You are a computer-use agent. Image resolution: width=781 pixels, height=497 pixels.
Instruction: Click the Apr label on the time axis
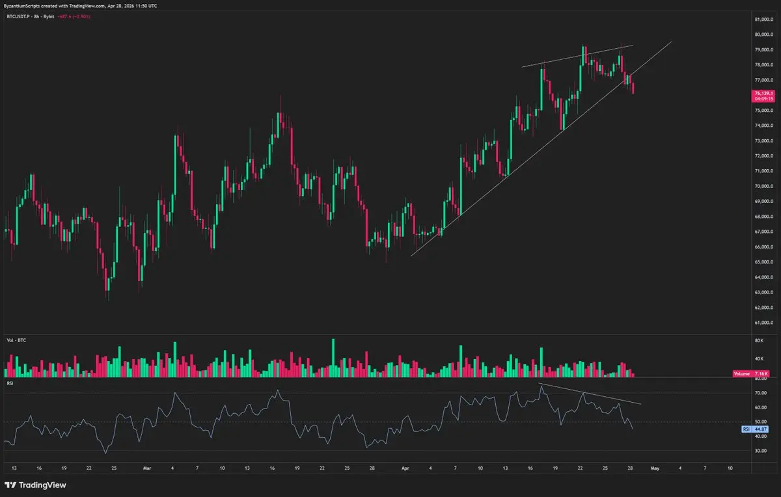point(405,468)
